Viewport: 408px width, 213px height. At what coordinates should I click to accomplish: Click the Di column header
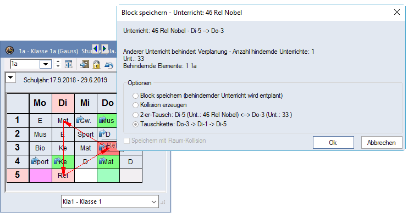(63, 103)
